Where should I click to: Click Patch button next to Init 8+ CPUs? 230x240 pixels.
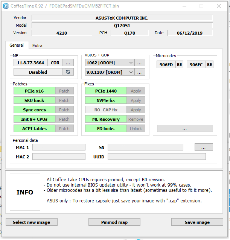click(64, 119)
